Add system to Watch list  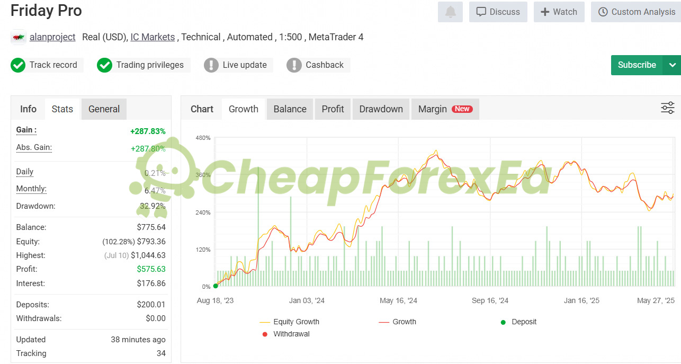click(559, 12)
